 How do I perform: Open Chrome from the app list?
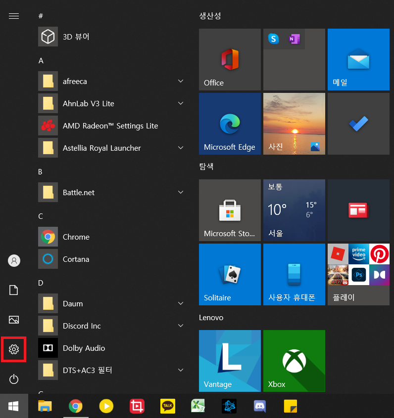pyautogui.click(x=111, y=237)
